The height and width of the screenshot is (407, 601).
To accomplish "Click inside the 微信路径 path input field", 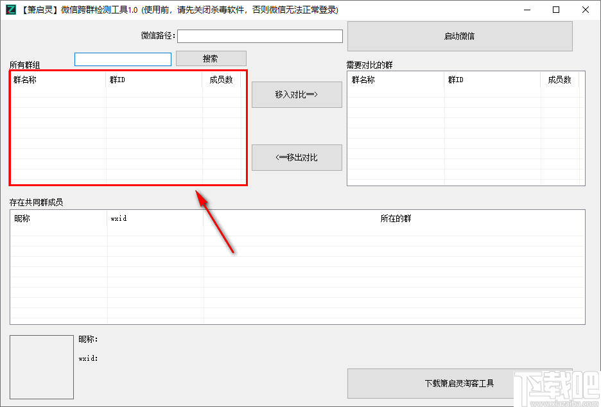I will point(259,36).
